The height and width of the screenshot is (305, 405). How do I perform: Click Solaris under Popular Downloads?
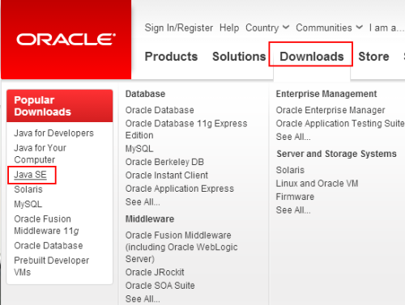[x=28, y=189]
